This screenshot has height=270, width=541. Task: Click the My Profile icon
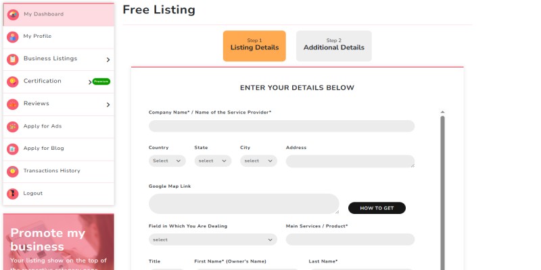tap(12, 36)
